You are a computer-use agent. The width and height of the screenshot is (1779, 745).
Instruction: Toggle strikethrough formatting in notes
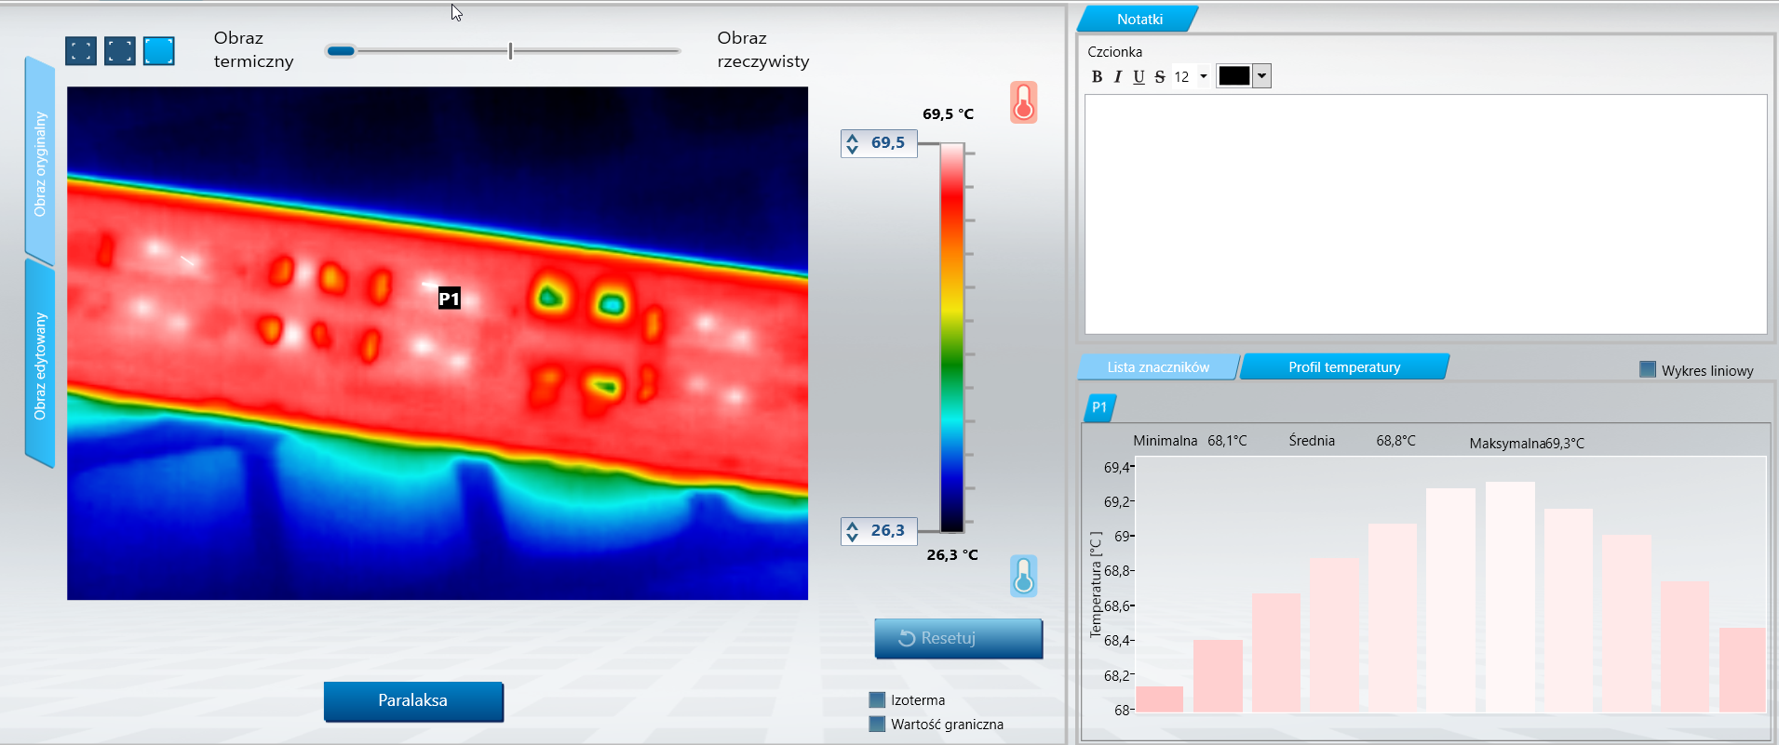pos(1160,77)
